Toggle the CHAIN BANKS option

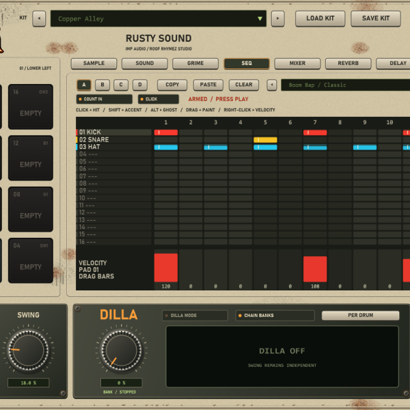[275, 316]
